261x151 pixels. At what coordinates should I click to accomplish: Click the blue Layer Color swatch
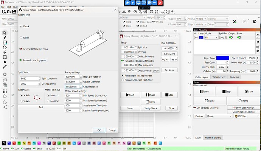pyautogui.click(x=223, y=58)
